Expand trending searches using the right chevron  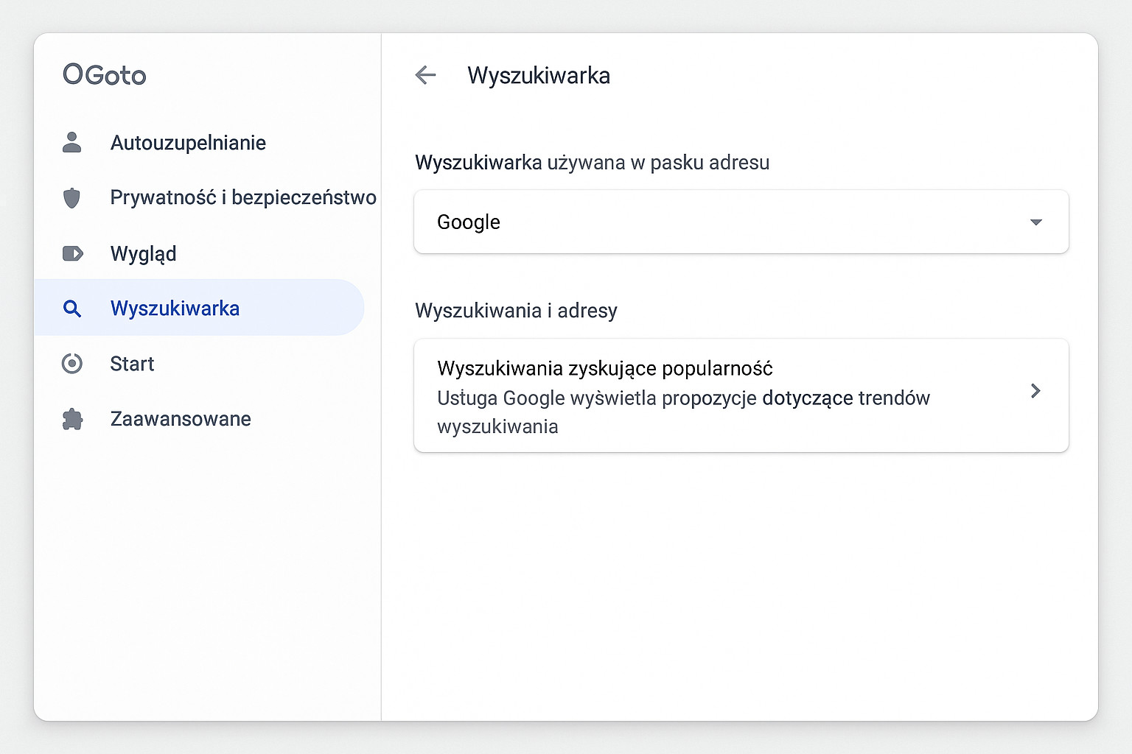pyautogui.click(x=1035, y=391)
